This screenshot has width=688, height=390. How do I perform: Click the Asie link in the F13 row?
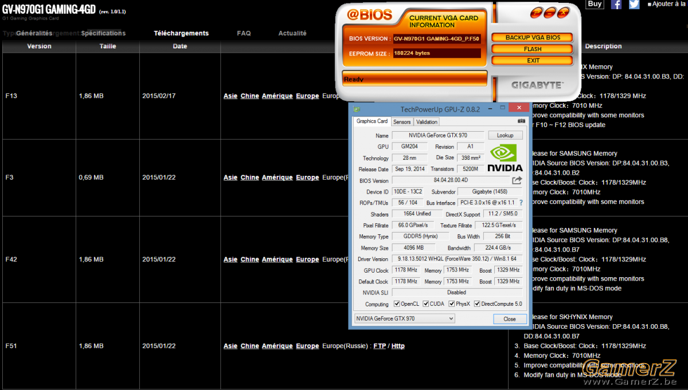coord(230,96)
